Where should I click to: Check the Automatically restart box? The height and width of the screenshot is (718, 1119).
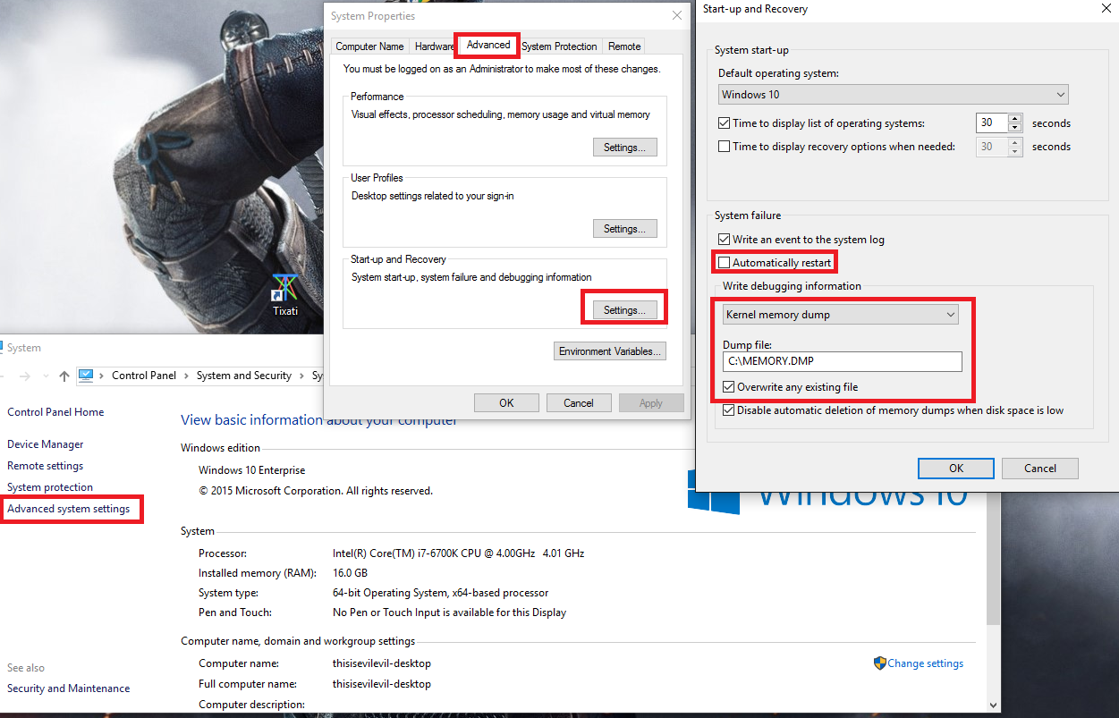(x=725, y=263)
